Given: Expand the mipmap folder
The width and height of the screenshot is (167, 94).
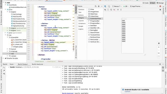Looking at the screenshot, I should pos(8,51).
